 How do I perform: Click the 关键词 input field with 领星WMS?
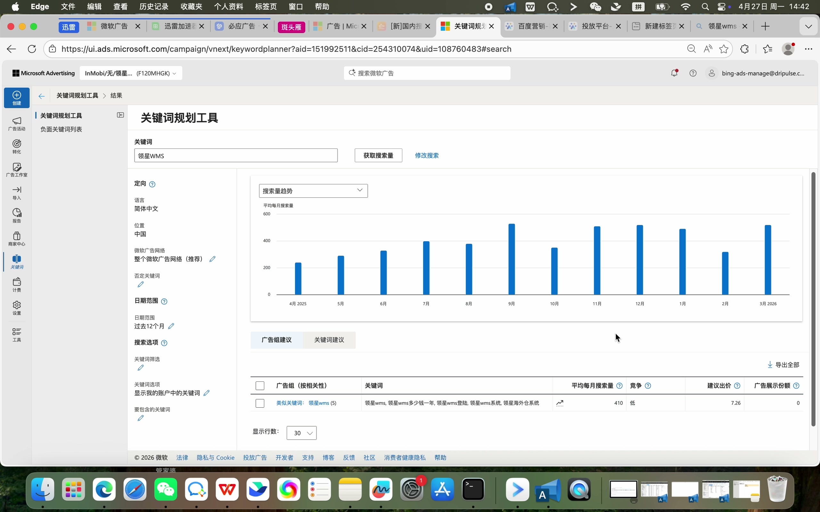[236, 156]
